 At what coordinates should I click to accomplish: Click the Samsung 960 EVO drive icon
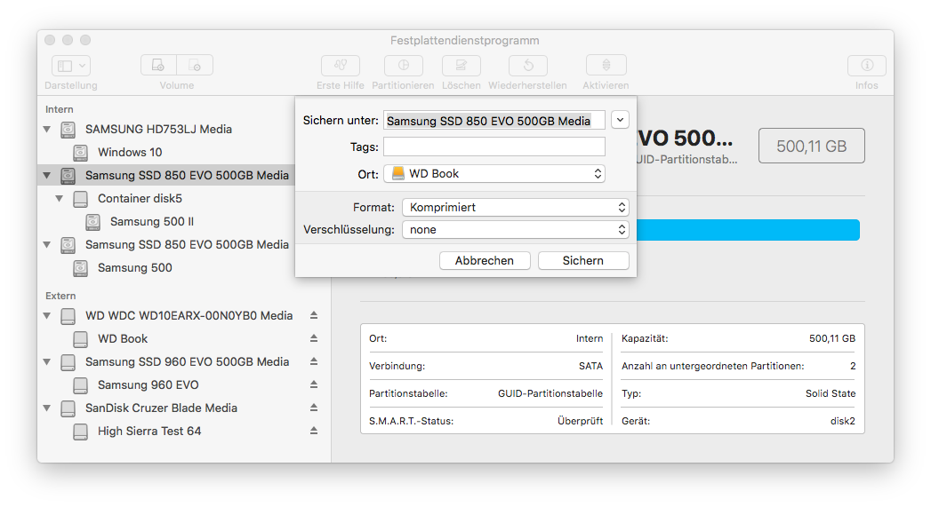[80, 384]
